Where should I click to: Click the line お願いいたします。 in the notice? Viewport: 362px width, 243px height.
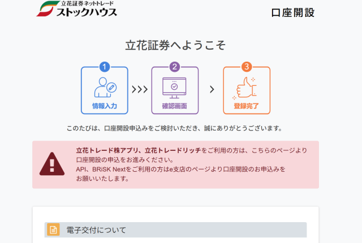102,179
